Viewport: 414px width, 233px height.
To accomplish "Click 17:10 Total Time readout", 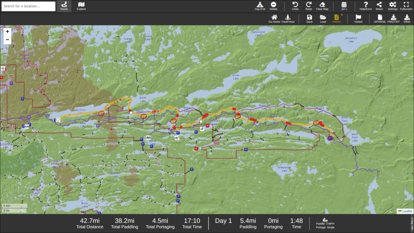I will [192, 223].
